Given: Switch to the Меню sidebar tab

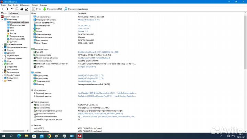Looking at the screenshot, I should tap(4, 13).
